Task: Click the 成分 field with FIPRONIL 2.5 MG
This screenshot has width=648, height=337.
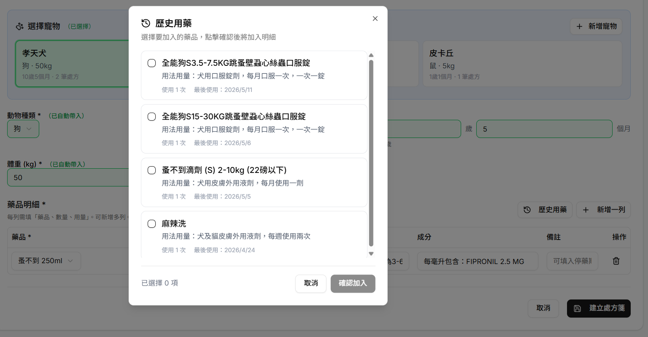Action: 478,261
